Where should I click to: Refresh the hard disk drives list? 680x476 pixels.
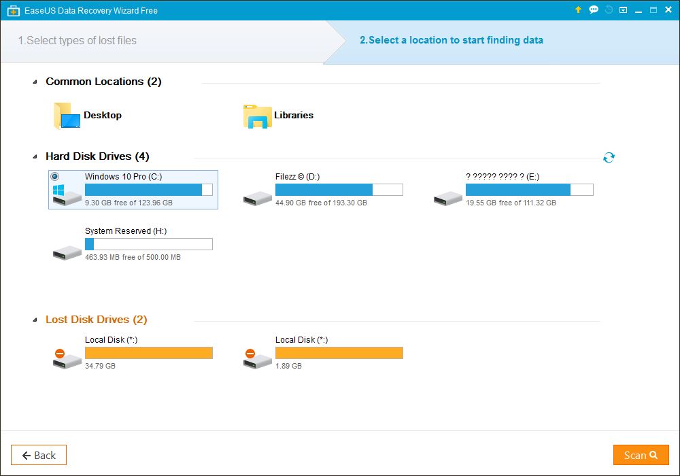point(609,157)
